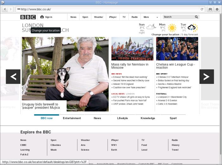222x165 pixels.
Task: Switch to the Sport tab below carousel
Action: tap(173, 118)
